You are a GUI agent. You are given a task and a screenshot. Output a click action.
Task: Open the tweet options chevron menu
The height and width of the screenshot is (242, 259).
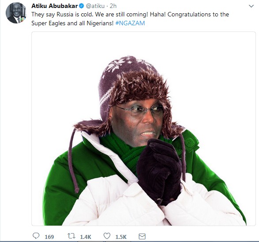tap(251, 6)
